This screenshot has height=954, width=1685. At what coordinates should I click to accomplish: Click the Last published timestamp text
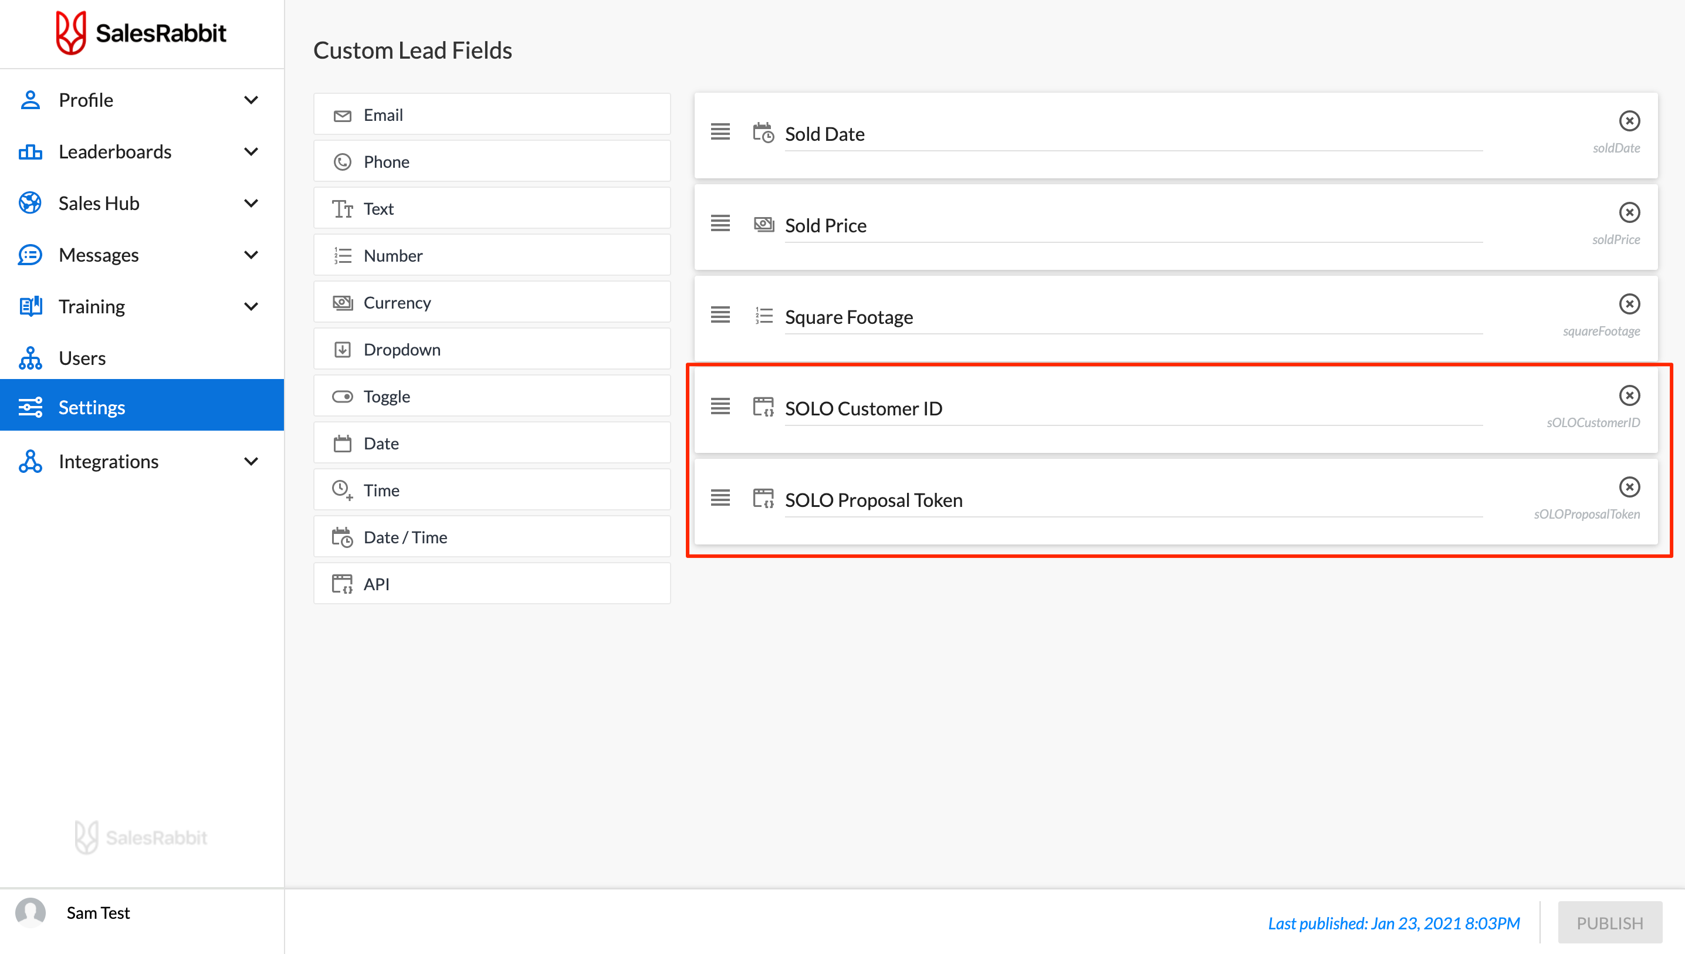pos(1393,922)
